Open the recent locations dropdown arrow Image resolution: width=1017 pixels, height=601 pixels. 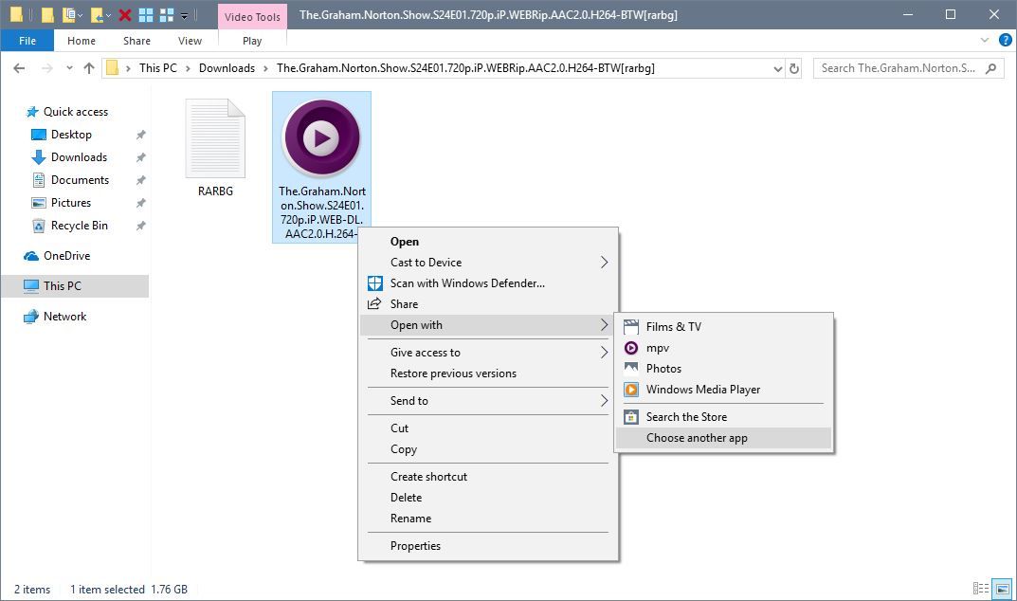point(69,68)
